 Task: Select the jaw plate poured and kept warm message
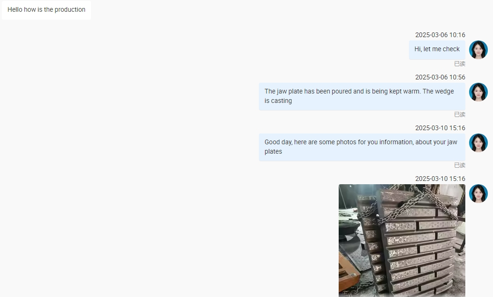point(362,96)
